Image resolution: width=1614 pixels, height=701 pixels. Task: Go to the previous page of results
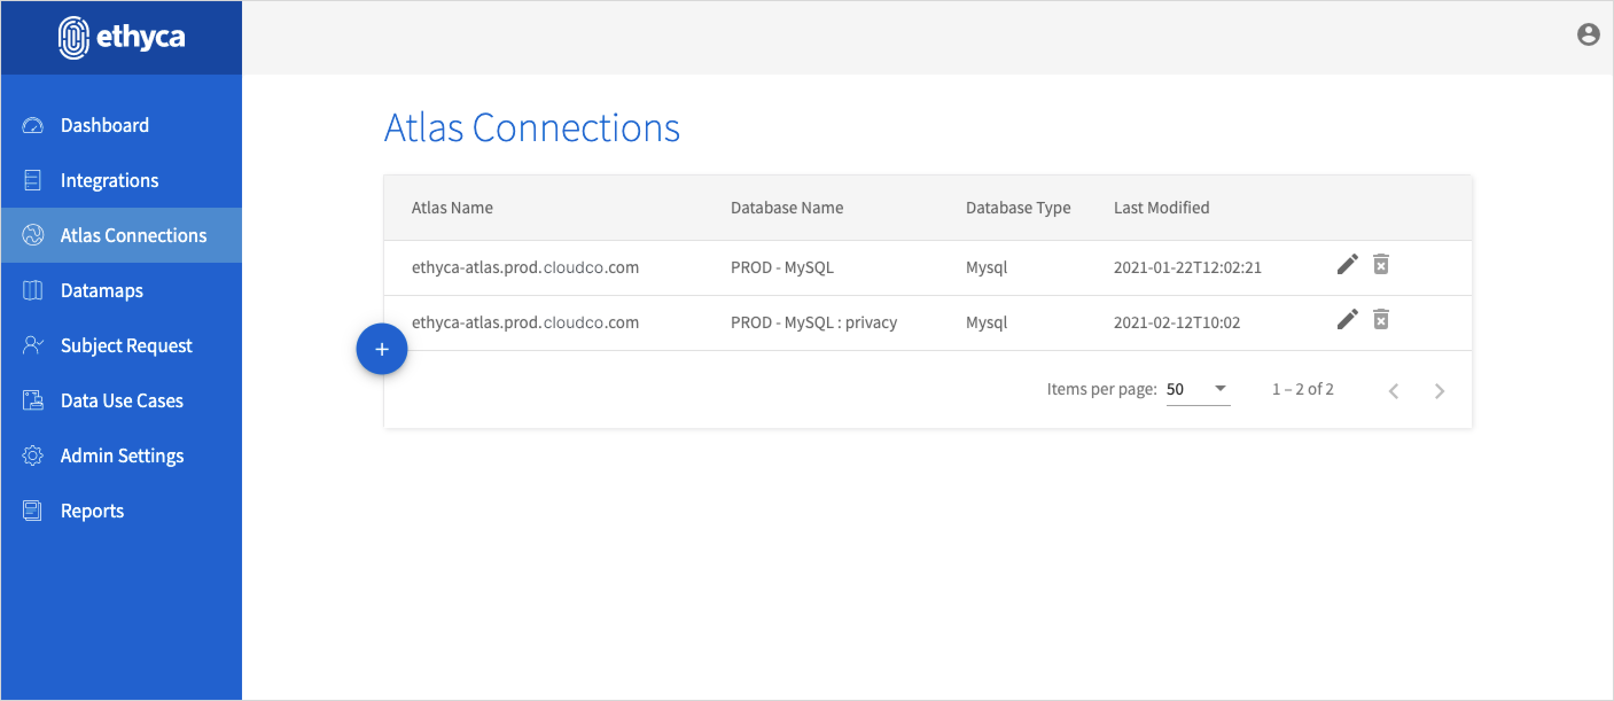1393,391
